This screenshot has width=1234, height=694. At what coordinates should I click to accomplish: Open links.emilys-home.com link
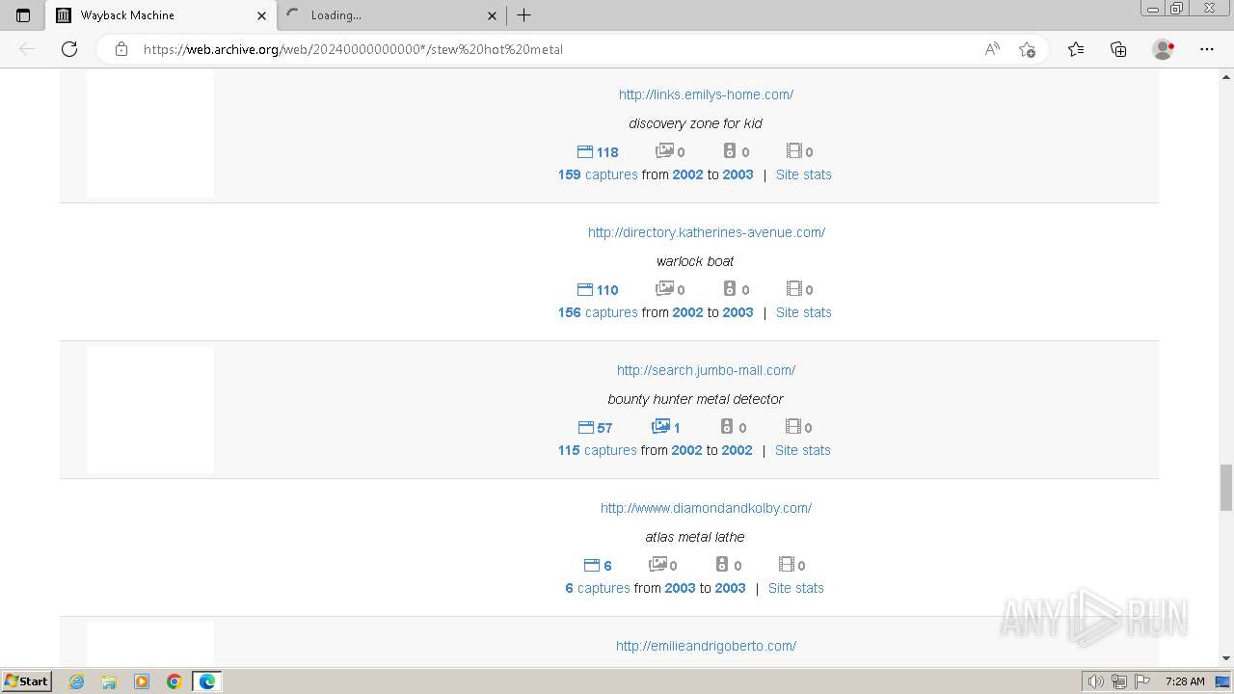(x=706, y=94)
